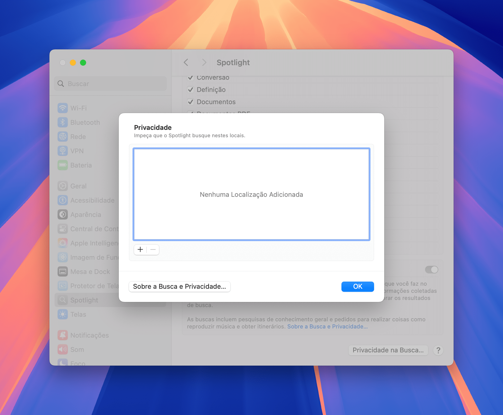
Task: Click the Notificações bell icon
Action: [x=62, y=335]
